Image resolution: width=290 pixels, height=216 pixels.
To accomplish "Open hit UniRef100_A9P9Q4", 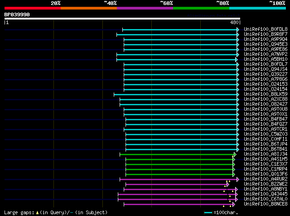I will pos(266,39).
